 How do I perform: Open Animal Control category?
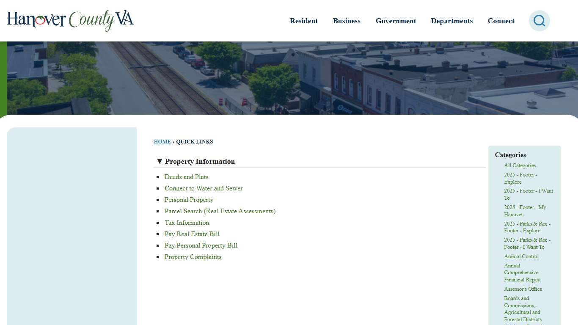521,256
